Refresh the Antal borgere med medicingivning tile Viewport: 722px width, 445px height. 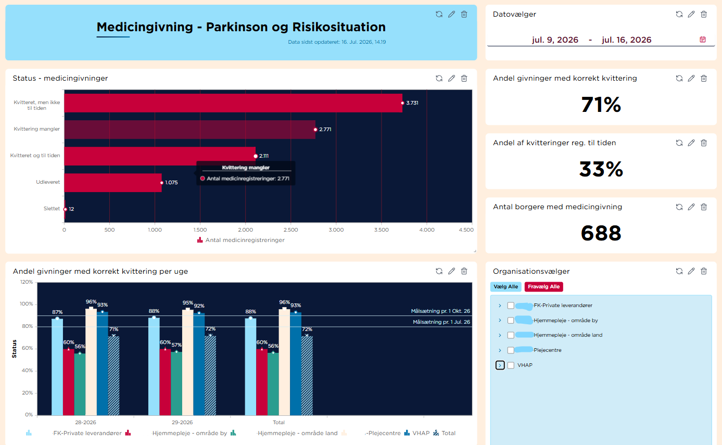(679, 207)
